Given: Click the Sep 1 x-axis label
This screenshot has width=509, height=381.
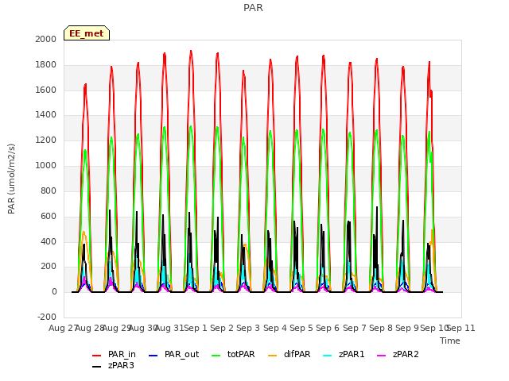Looking at the screenshot, I should (196, 328).
